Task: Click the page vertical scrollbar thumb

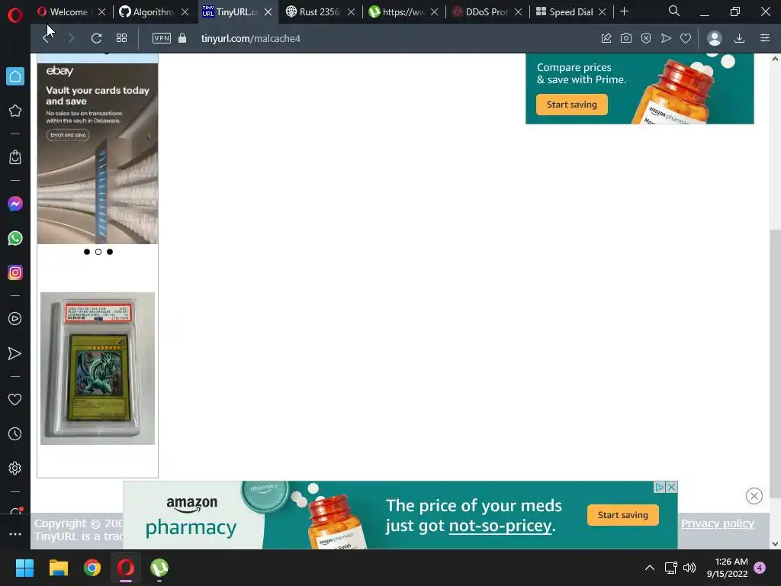Action: pos(775,363)
